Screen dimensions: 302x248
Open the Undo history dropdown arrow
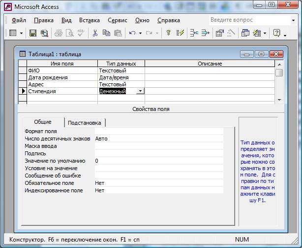pos(140,33)
